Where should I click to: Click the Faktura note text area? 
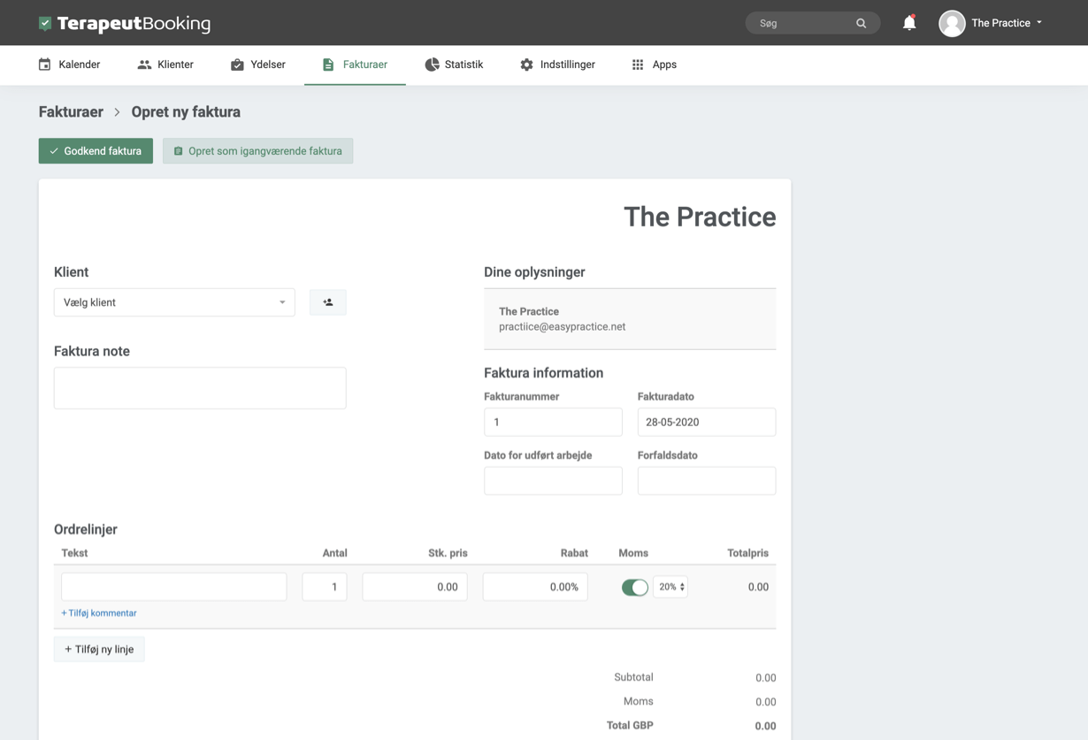[x=200, y=388]
